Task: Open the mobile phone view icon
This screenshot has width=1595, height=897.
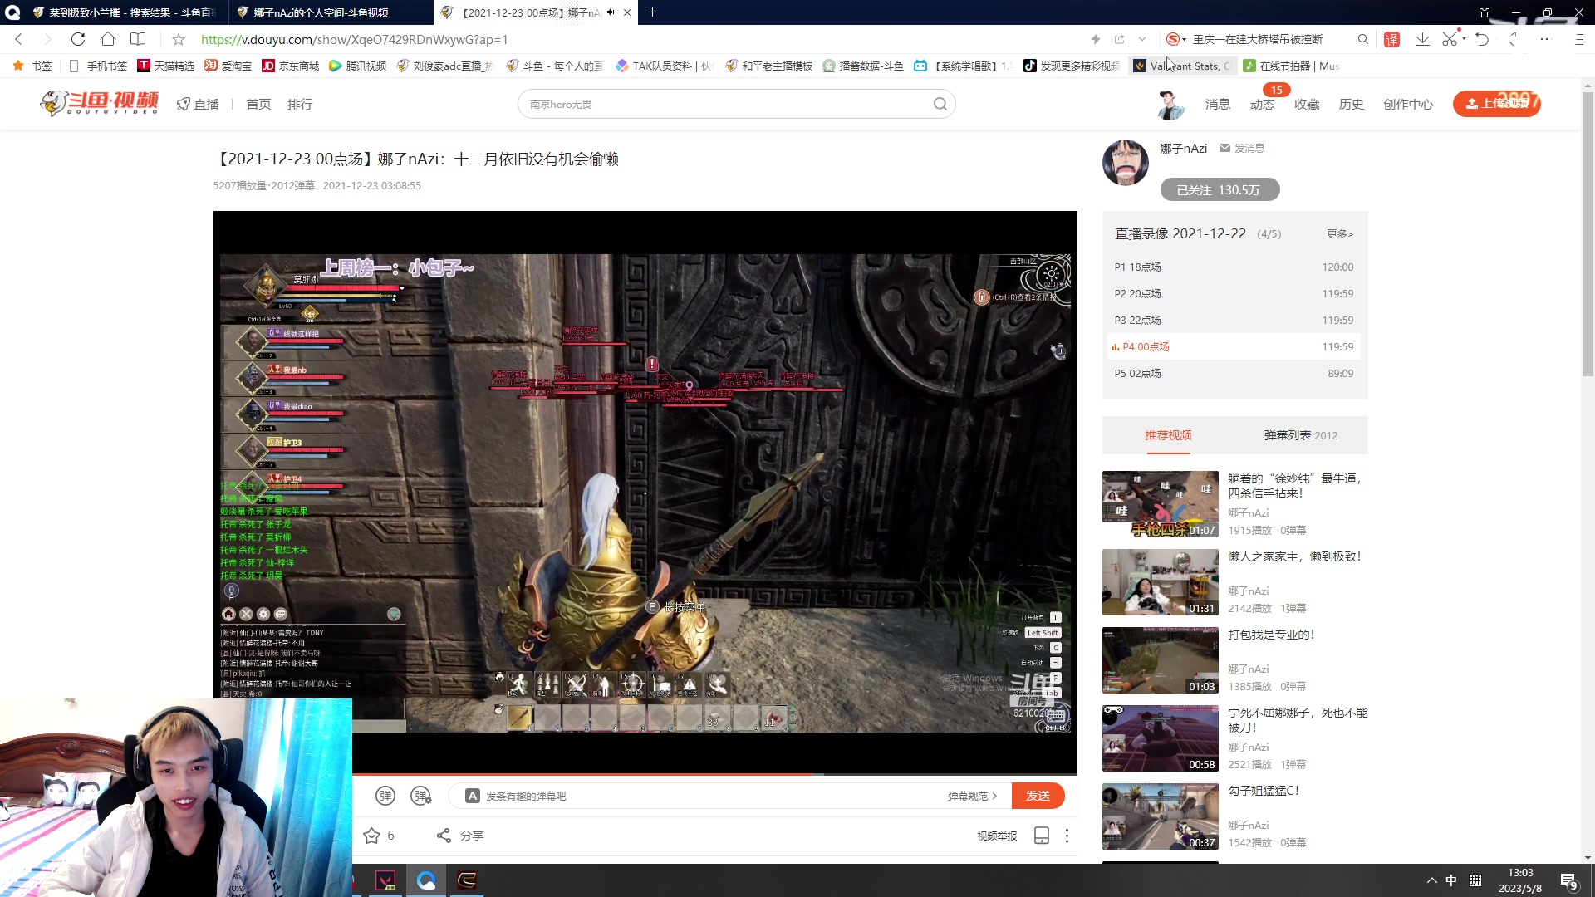Action: pyautogui.click(x=1041, y=836)
